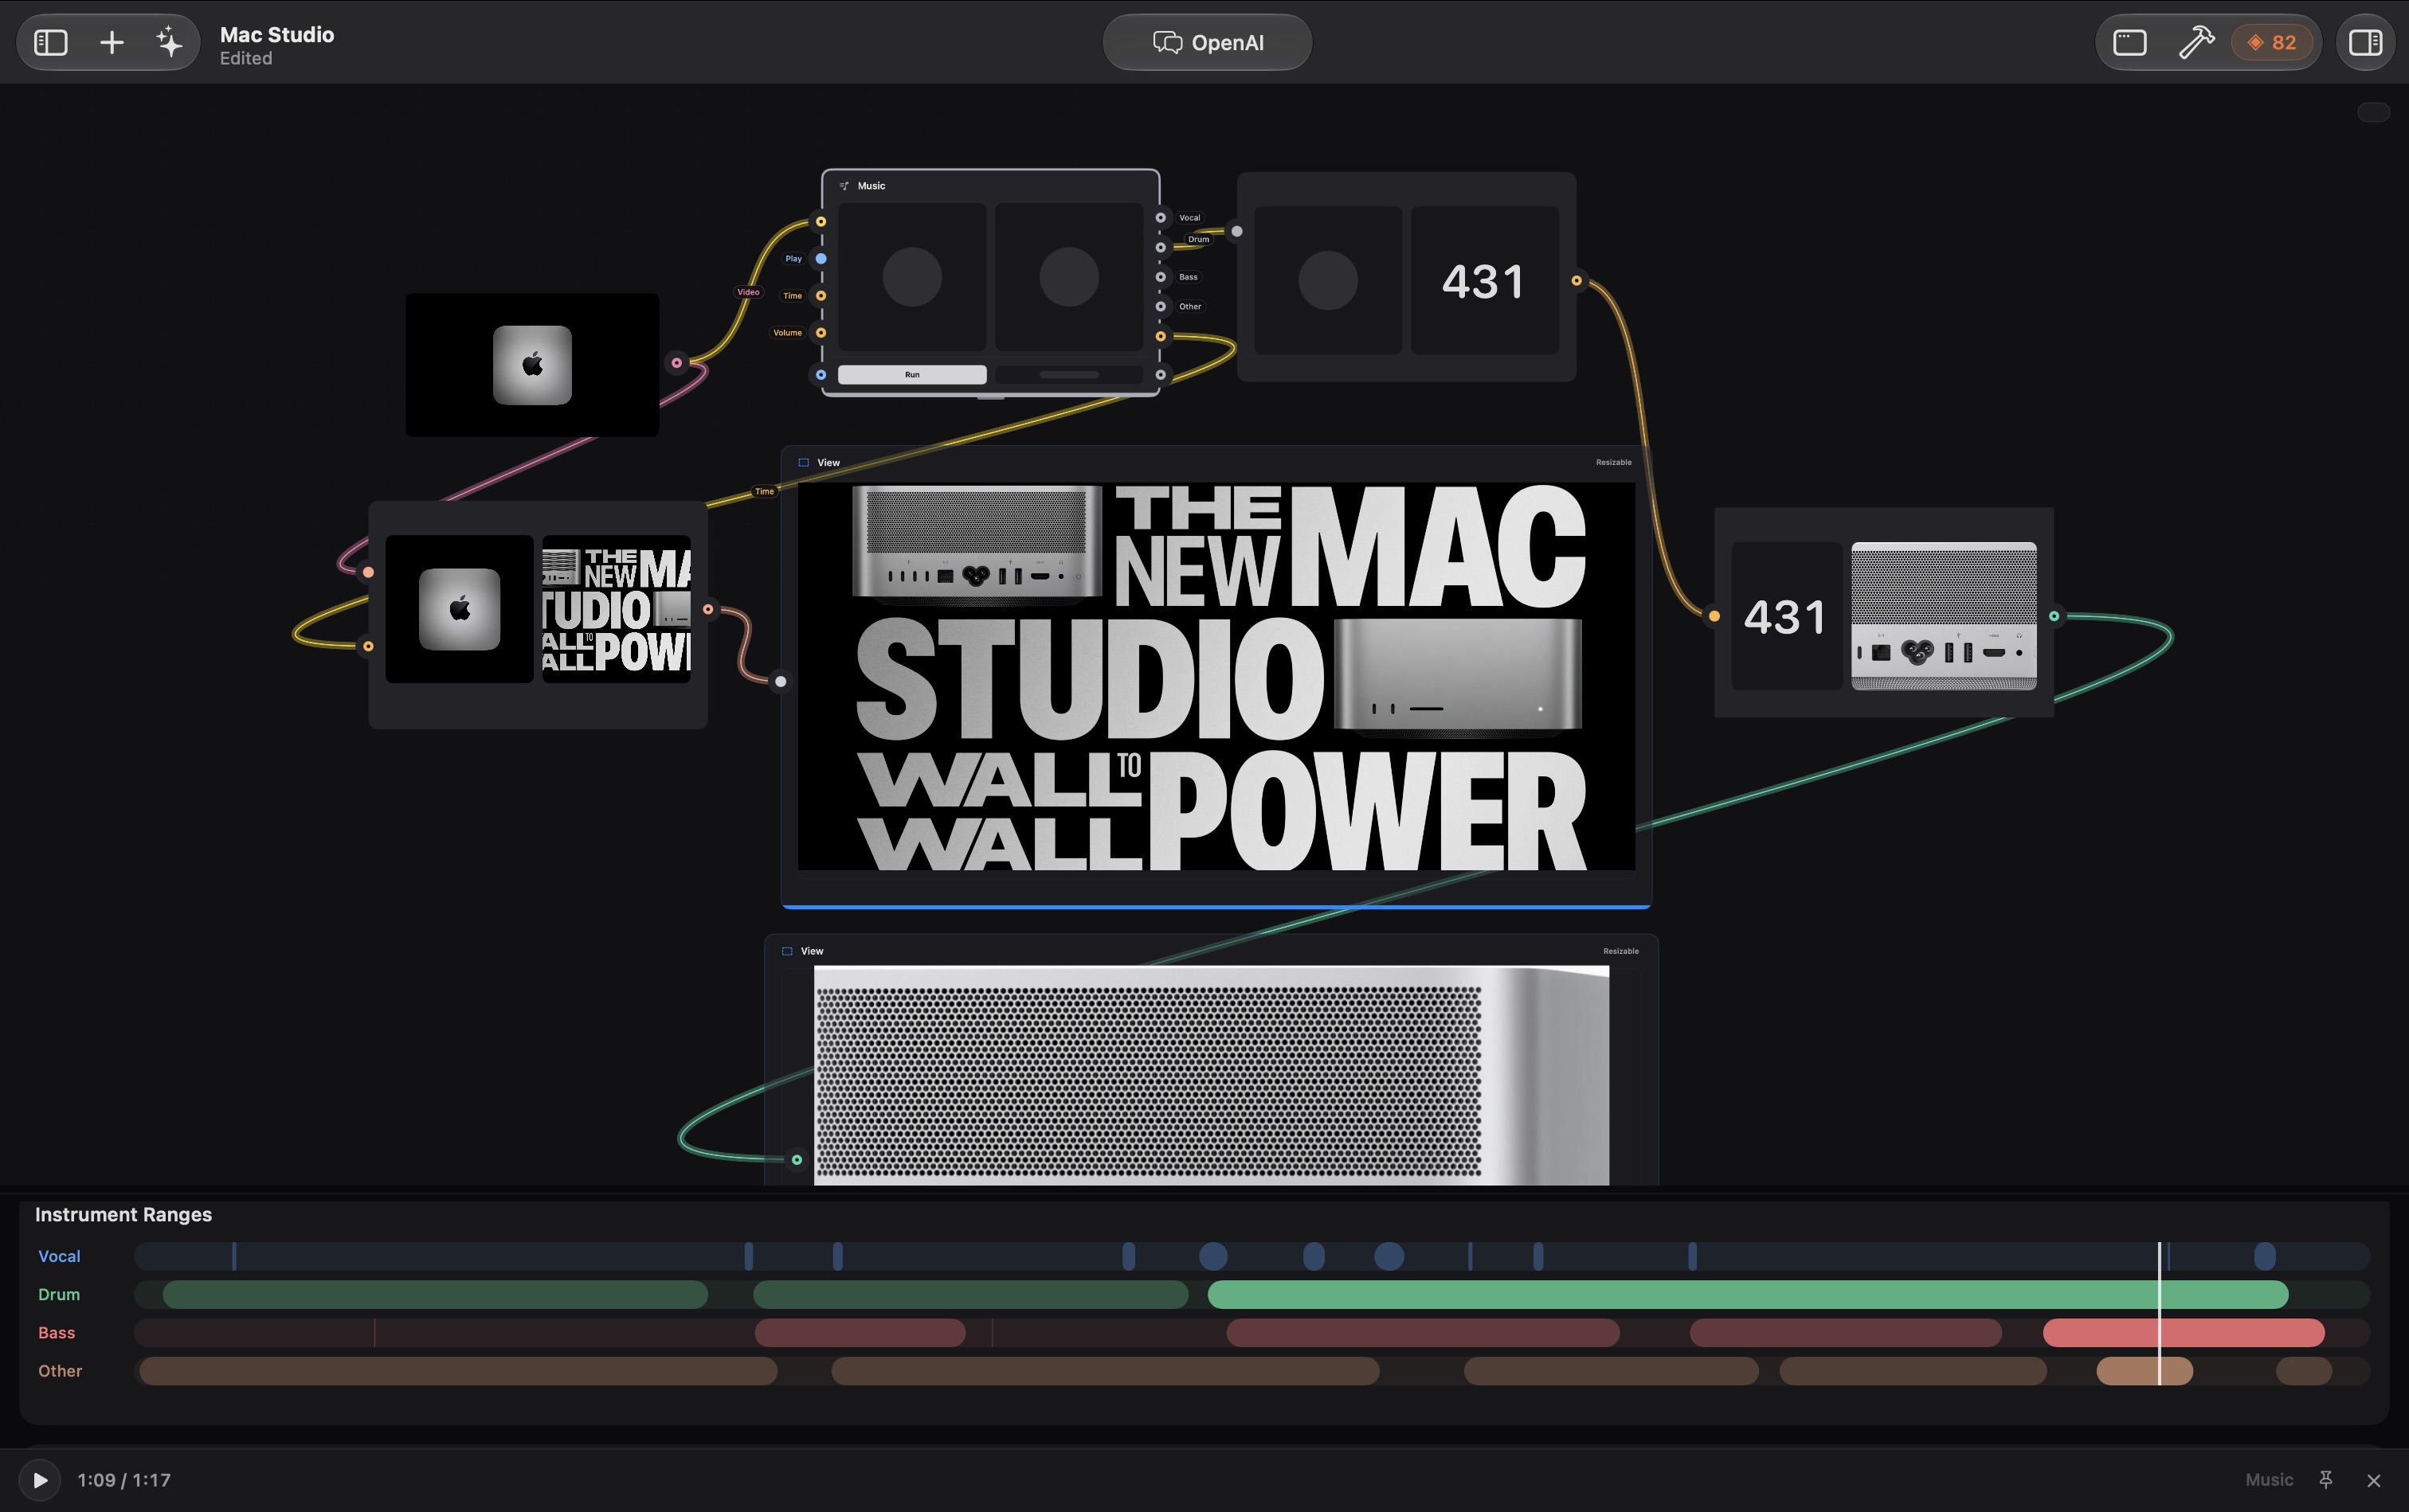Click the Resizable label on poster View node
The width and height of the screenshot is (2409, 1512).
pyautogui.click(x=1612, y=463)
